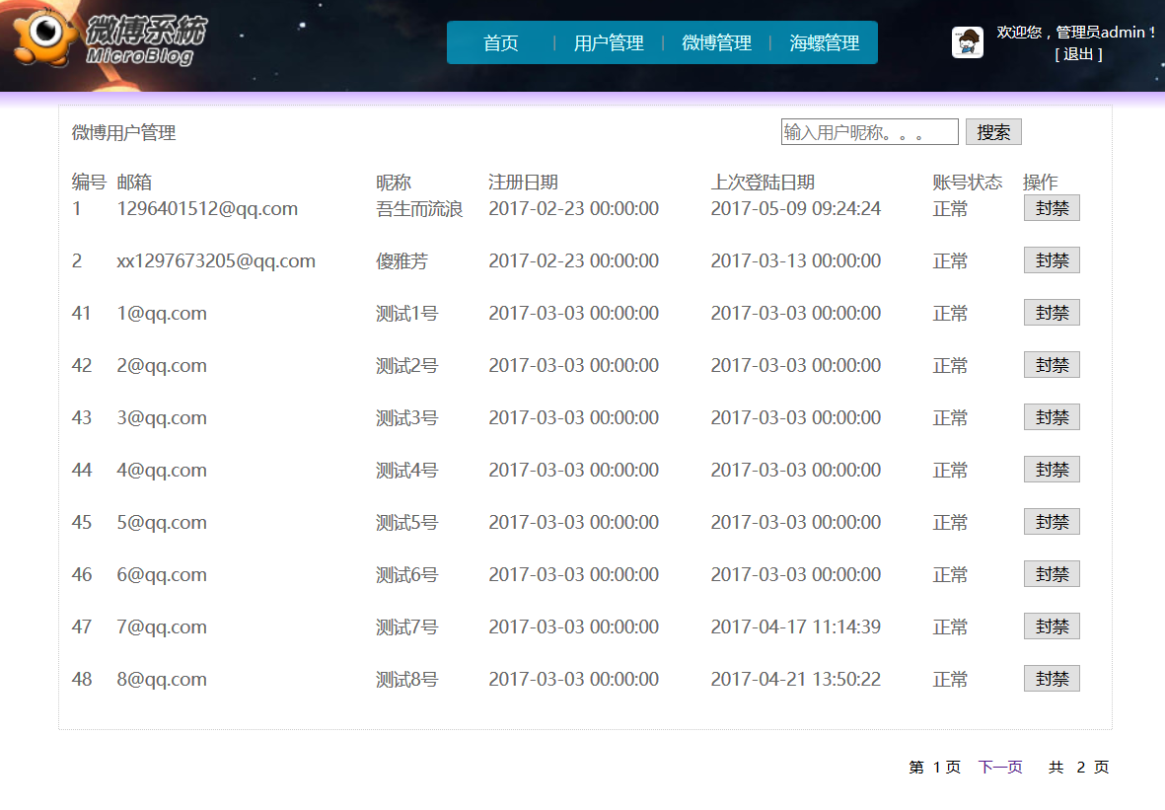
Task: Go to next page via 下一页
Action: coord(1000,767)
